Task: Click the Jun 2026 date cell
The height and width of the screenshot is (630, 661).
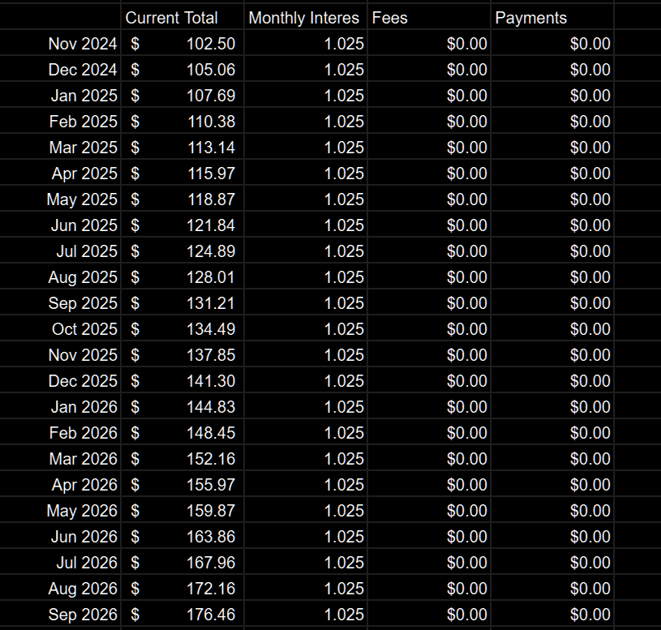Action: tap(60, 537)
